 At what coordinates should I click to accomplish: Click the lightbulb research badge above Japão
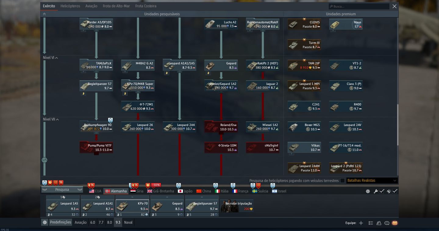[x=179, y=185]
